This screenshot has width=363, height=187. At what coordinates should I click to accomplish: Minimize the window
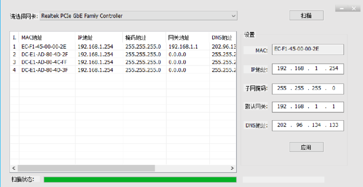tap(341, 8)
